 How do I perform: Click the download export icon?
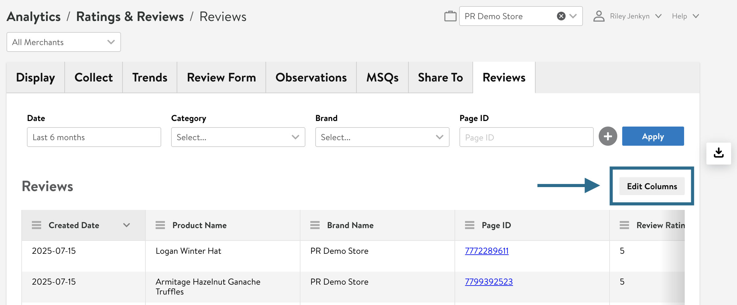[718, 153]
